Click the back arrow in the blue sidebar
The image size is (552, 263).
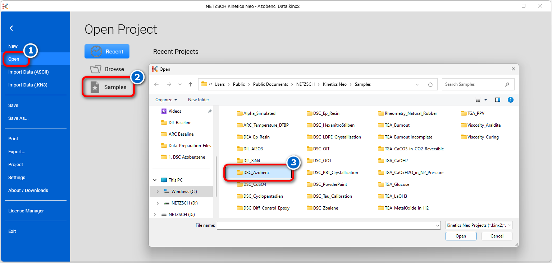[12, 28]
